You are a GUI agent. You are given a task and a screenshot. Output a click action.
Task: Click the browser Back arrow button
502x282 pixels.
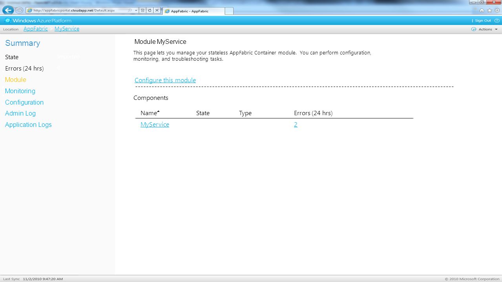(x=8, y=10)
